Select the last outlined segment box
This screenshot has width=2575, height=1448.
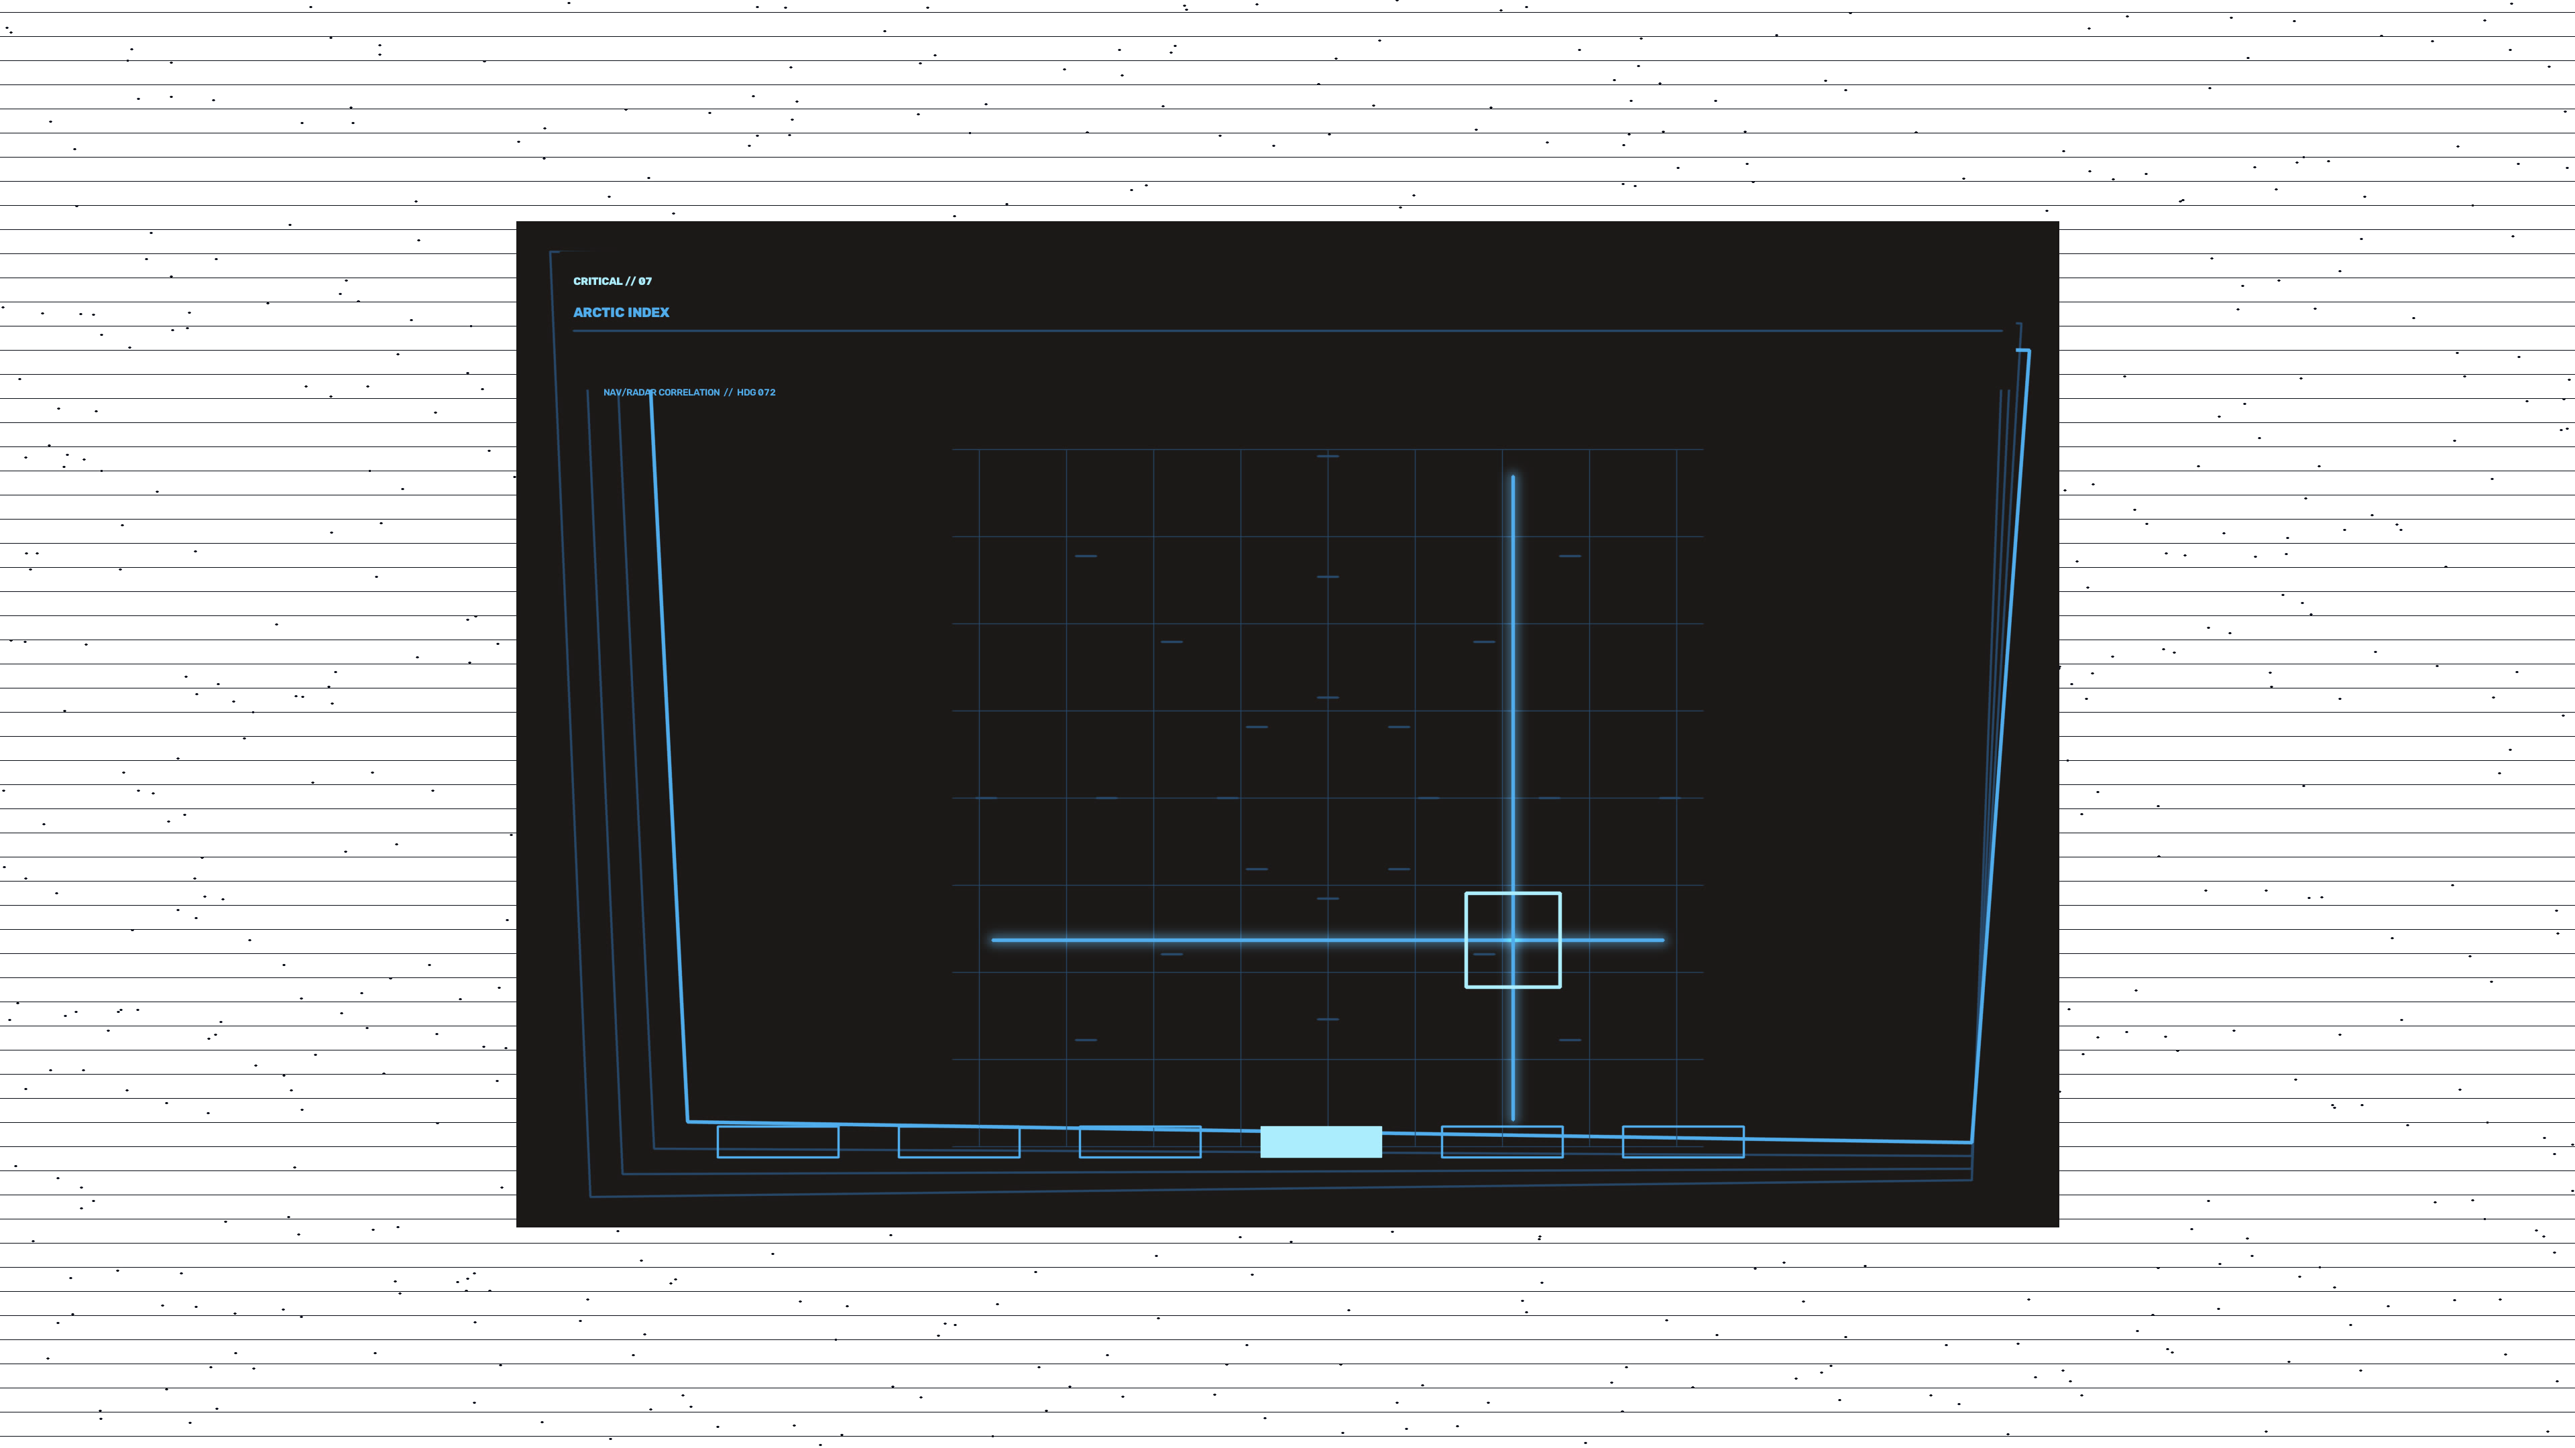pyautogui.click(x=1682, y=1141)
